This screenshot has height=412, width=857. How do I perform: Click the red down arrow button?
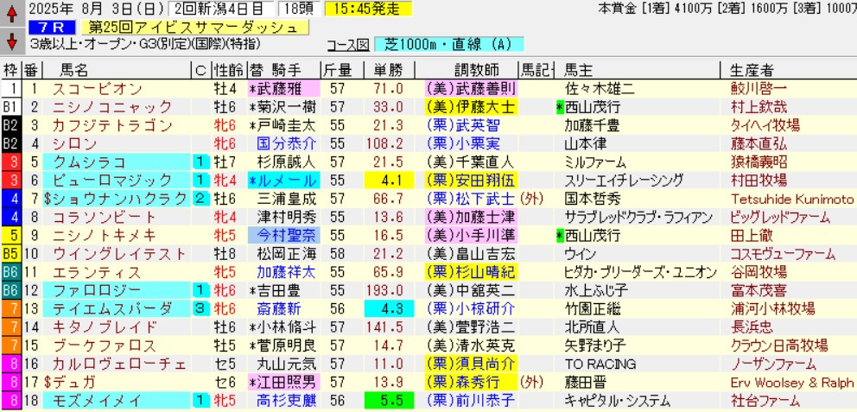[x=11, y=40]
